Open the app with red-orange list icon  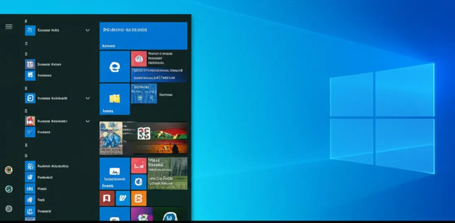coord(30,121)
